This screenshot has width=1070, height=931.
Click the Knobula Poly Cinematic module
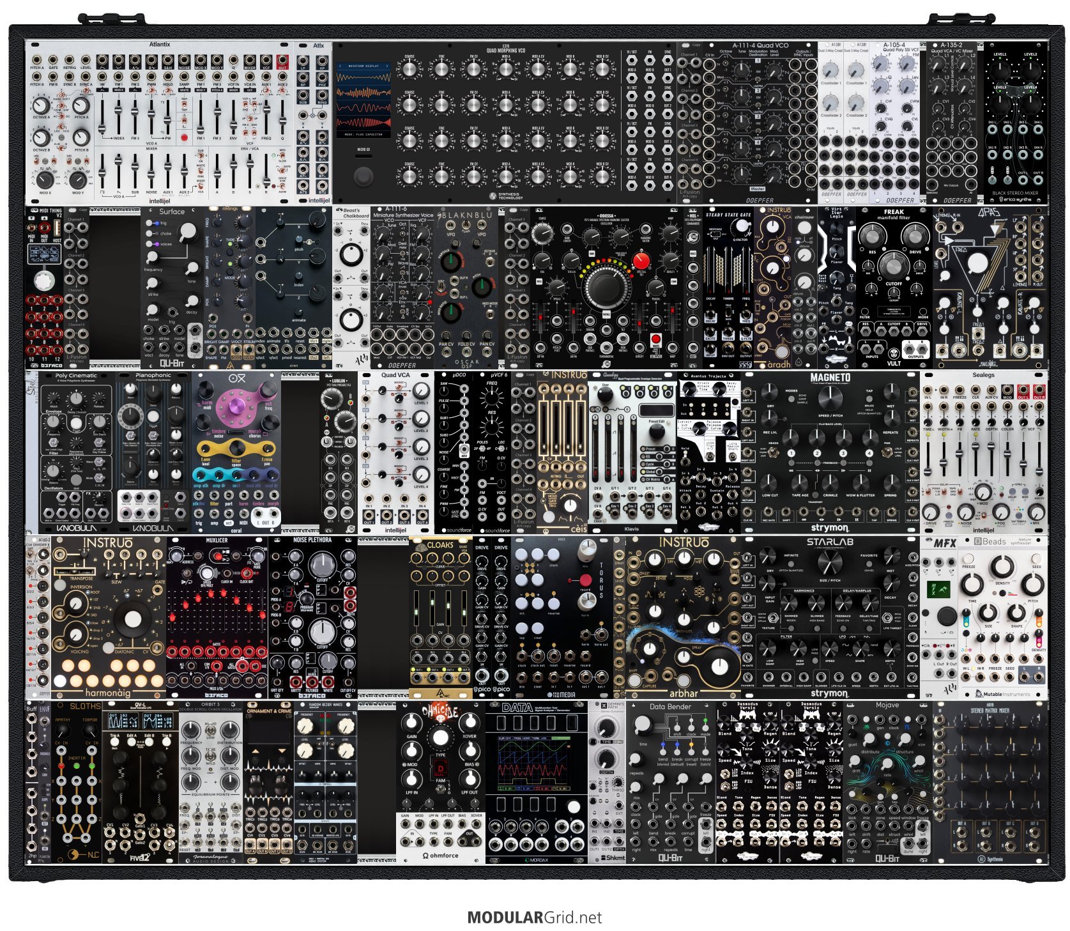[77, 452]
